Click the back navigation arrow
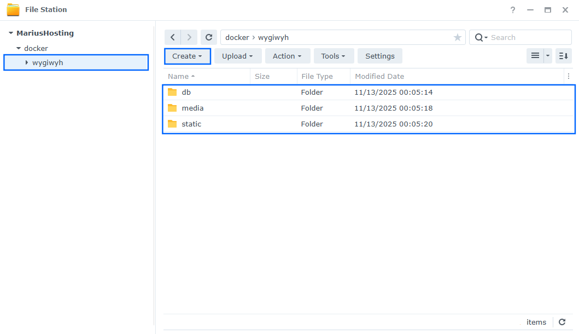 [173, 37]
